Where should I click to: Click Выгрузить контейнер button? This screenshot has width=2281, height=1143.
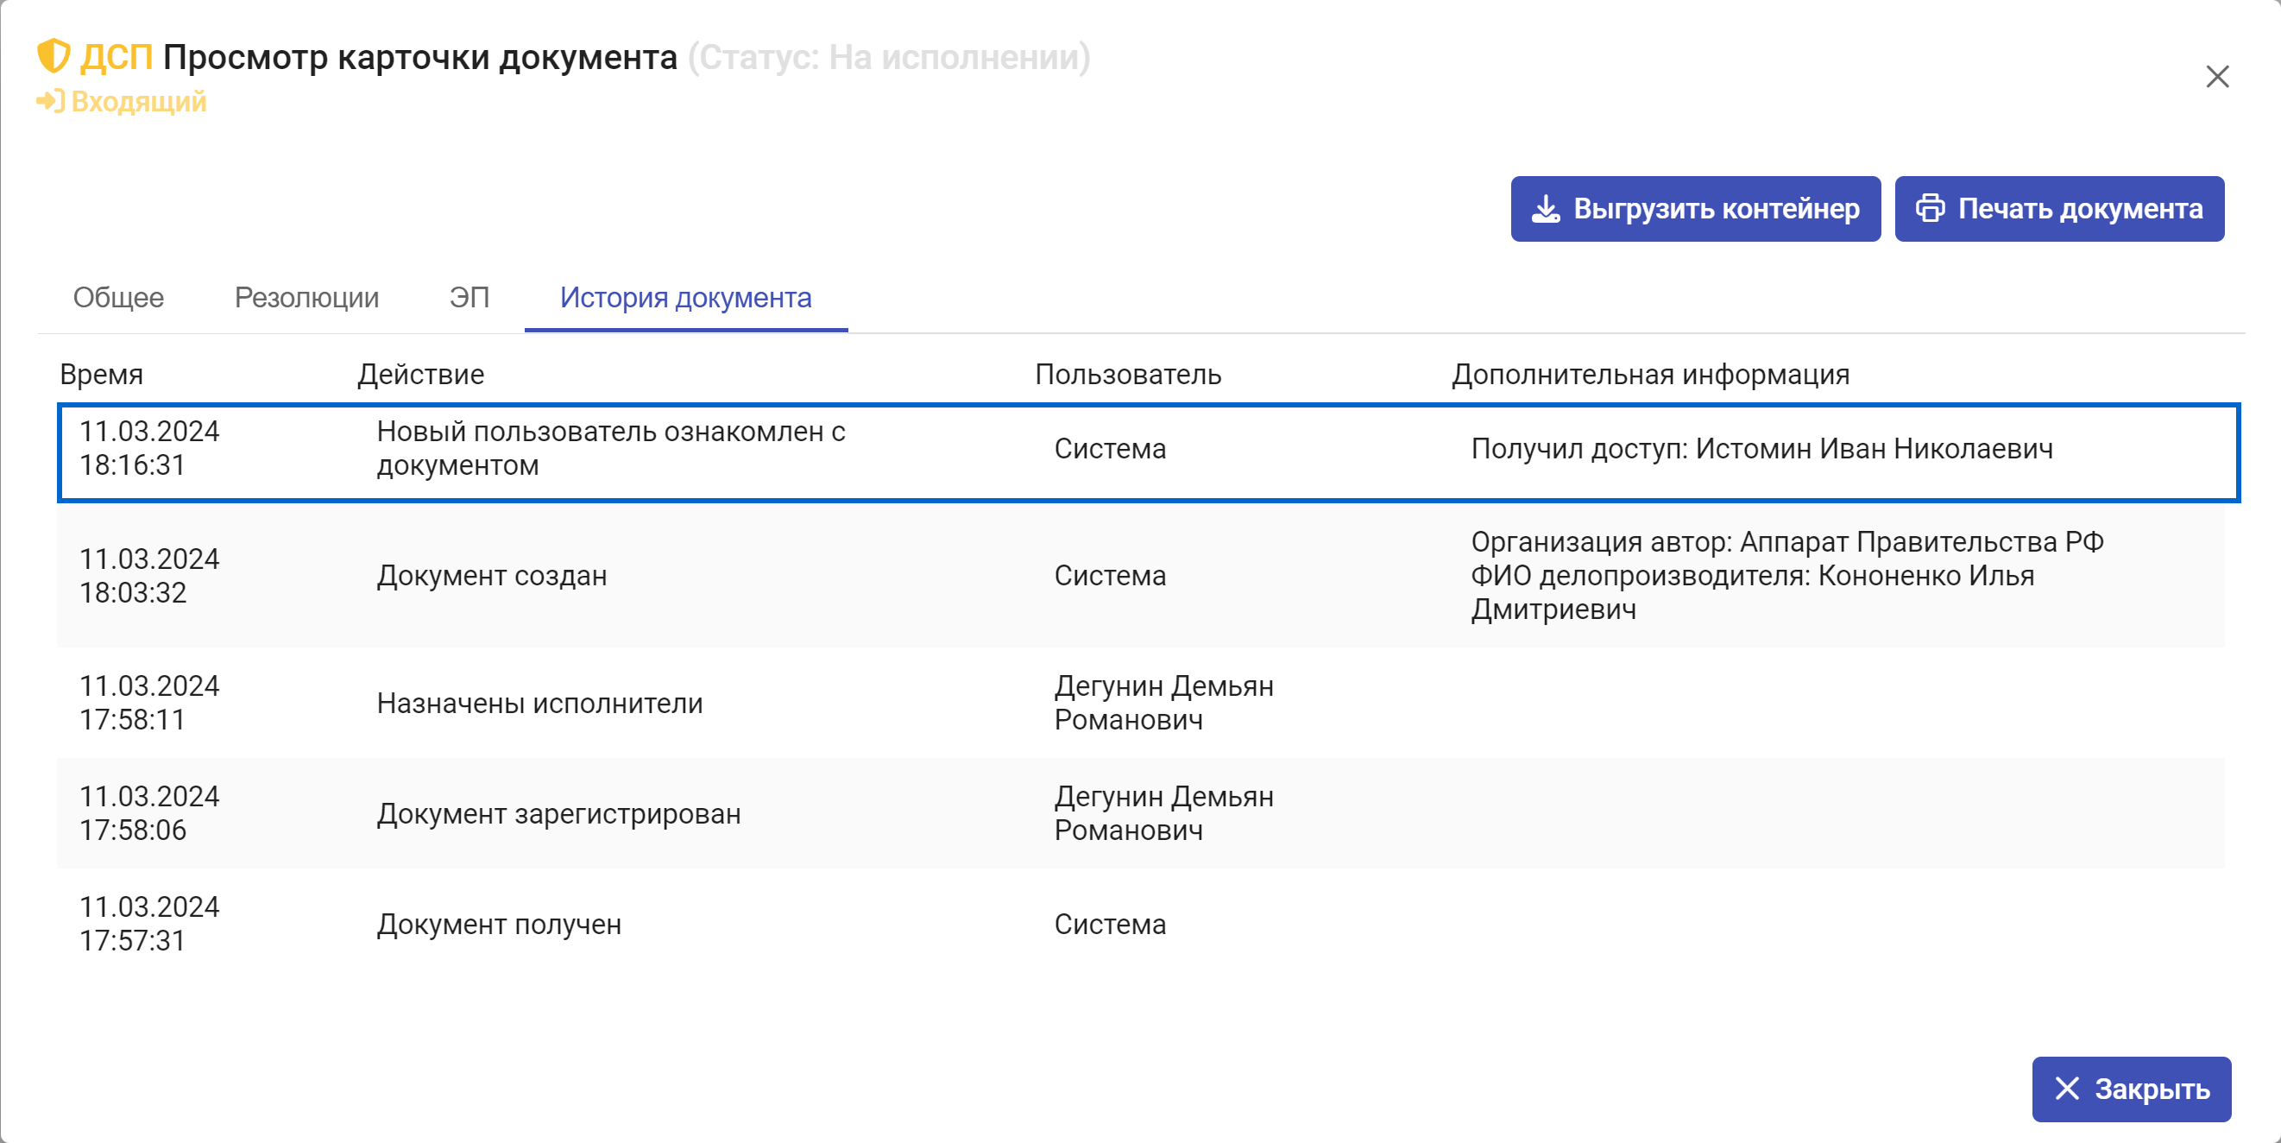click(x=1695, y=209)
